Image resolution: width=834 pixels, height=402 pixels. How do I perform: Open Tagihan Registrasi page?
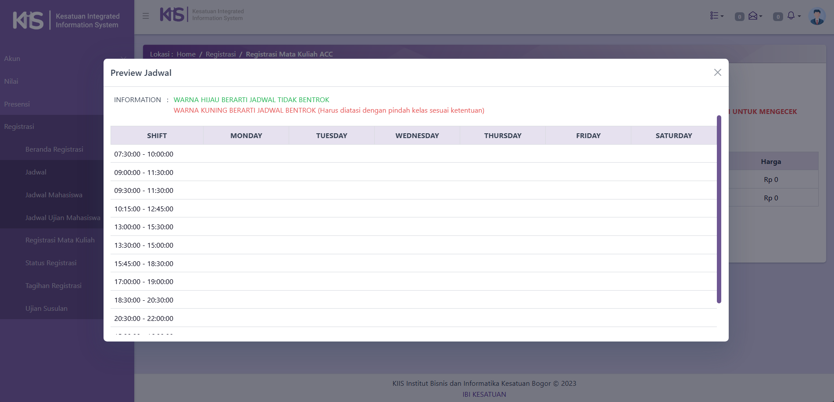54,285
